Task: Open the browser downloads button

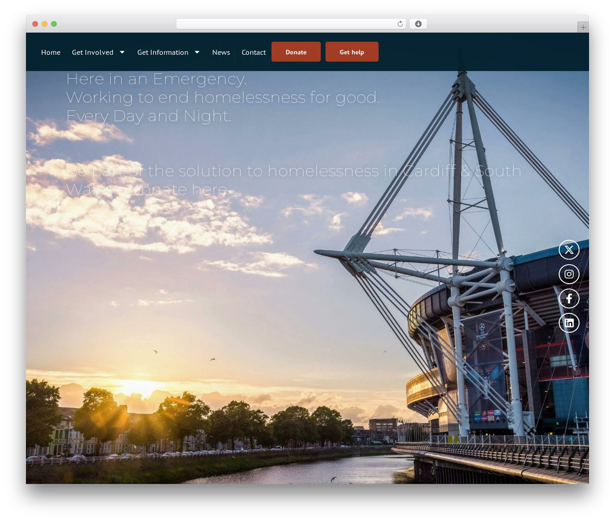Action: click(x=418, y=24)
